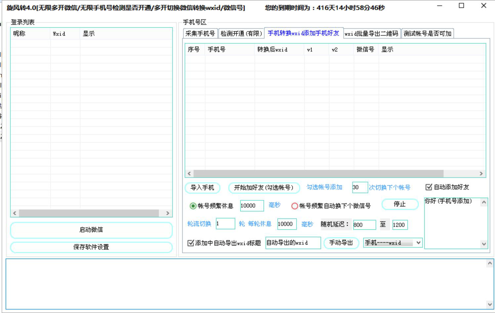Click the 帐号频繁休息 10000 milliseconds field
The height and width of the screenshot is (313, 495).
252,206
